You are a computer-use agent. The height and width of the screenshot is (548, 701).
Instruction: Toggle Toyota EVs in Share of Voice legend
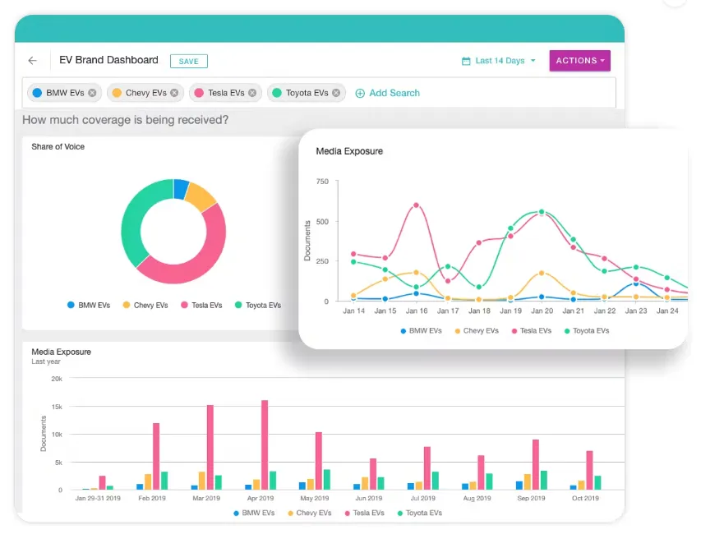click(258, 306)
